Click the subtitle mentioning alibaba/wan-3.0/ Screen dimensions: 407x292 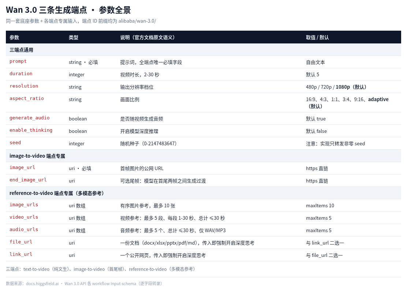(81, 21)
